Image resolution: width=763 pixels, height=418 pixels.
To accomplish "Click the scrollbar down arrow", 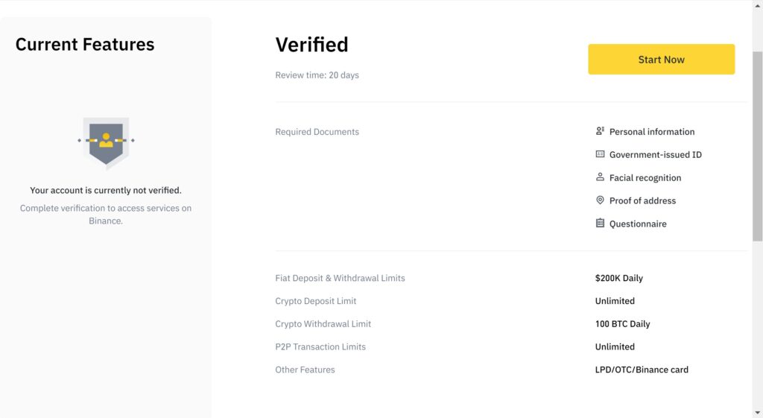I will coord(758,413).
